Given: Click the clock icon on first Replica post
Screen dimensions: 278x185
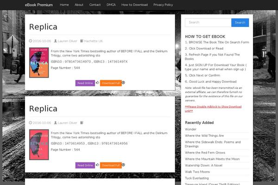Looking at the screenshot, I should [31, 41].
